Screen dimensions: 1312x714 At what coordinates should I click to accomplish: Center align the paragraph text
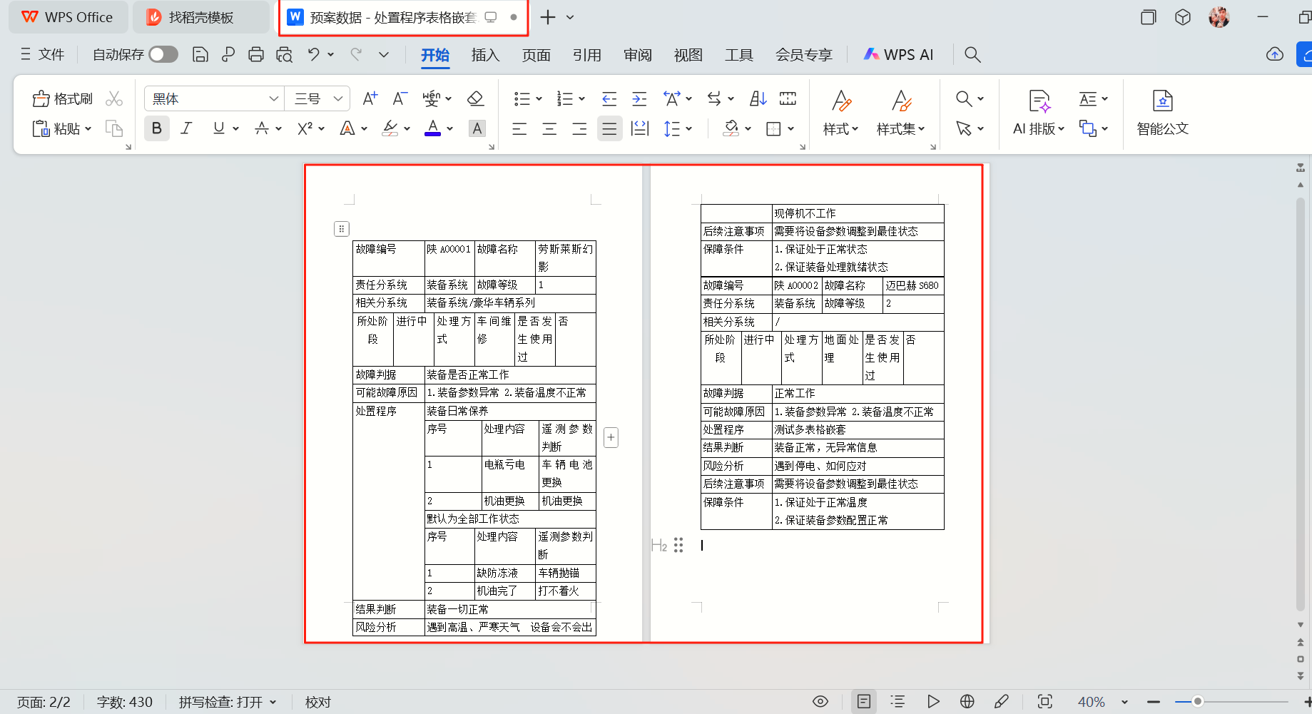[x=549, y=129]
